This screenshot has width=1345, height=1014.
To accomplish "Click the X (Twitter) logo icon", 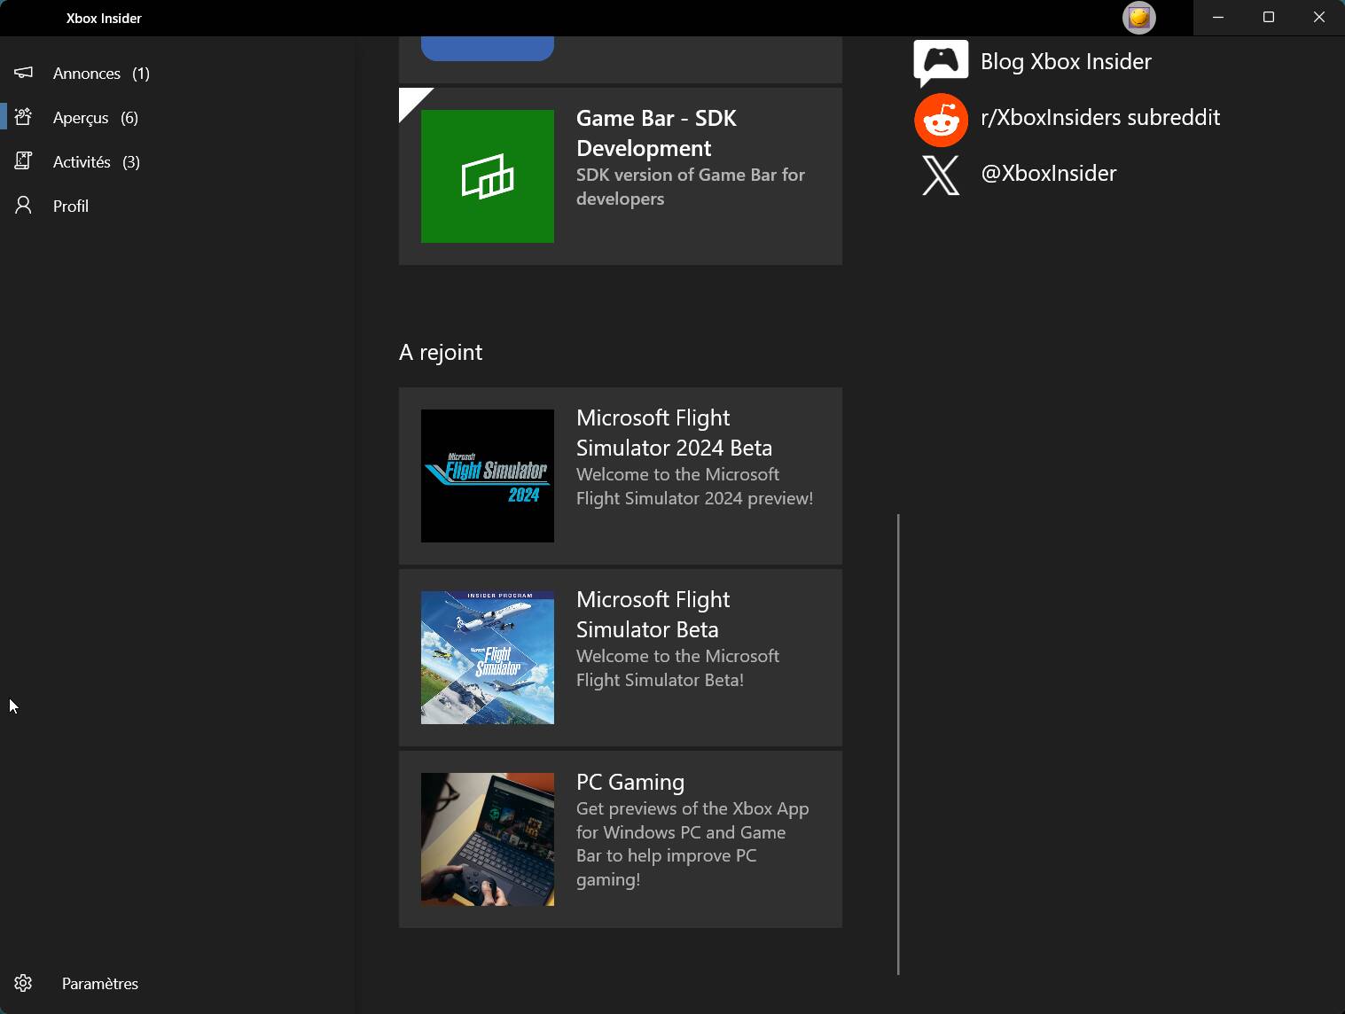I will (x=941, y=175).
